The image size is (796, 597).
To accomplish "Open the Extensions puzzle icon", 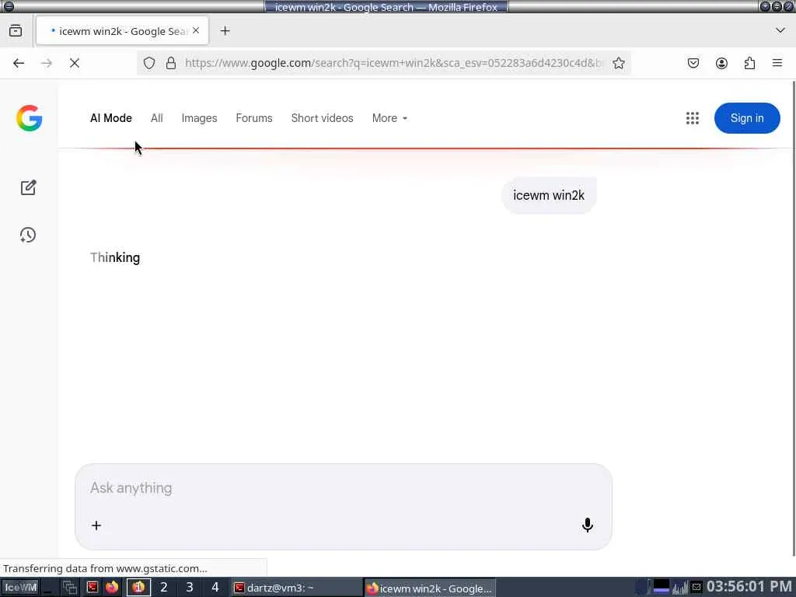I will coord(749,63).
